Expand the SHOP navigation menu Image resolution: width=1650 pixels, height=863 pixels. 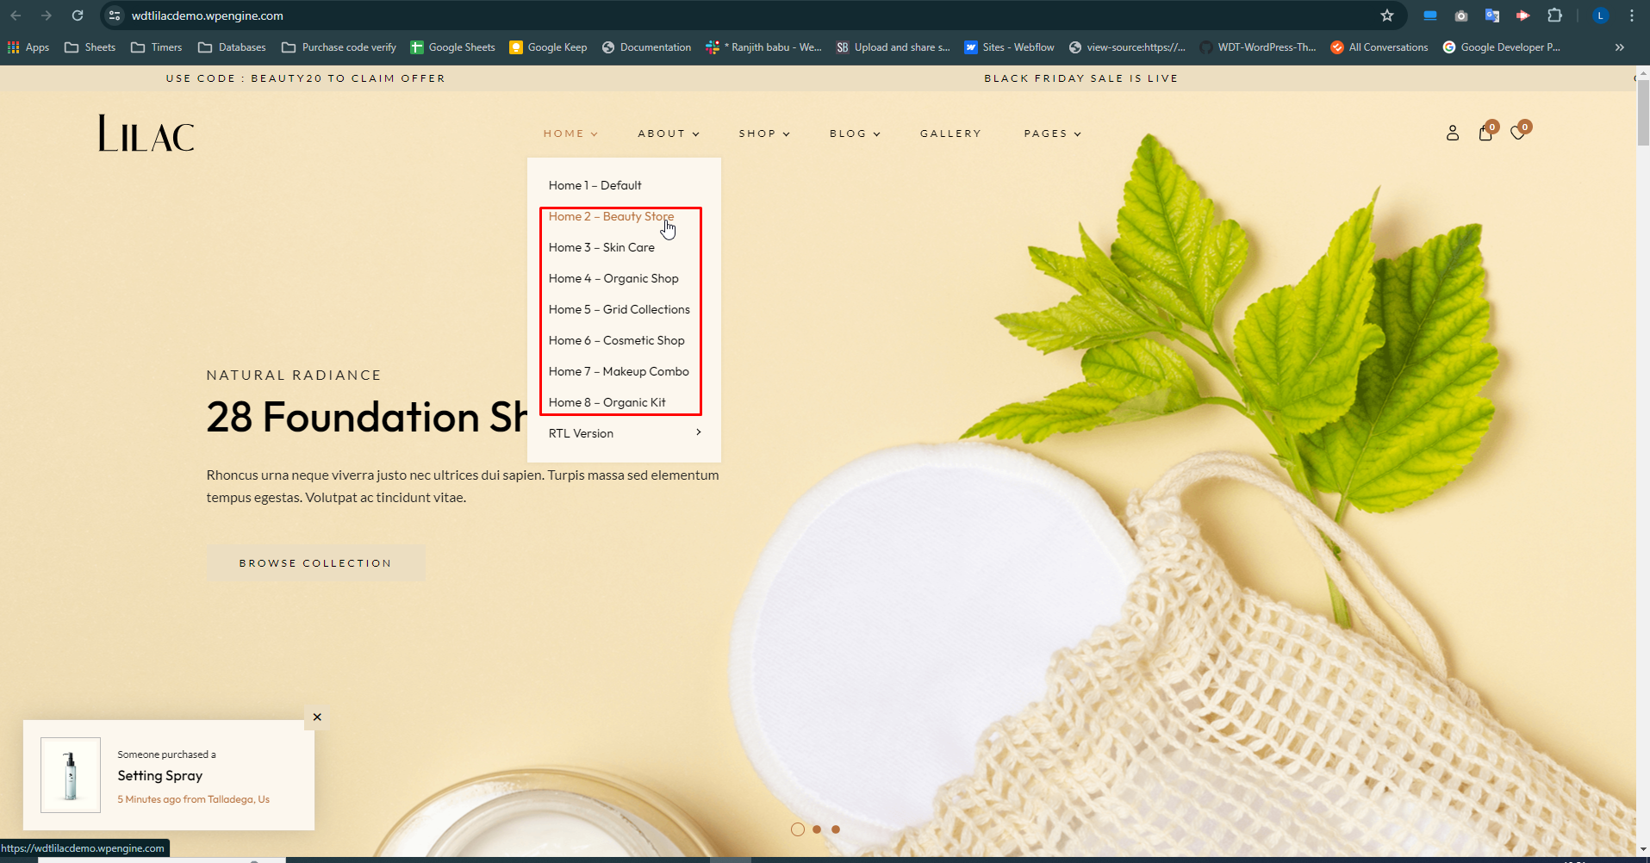(764, 133)
